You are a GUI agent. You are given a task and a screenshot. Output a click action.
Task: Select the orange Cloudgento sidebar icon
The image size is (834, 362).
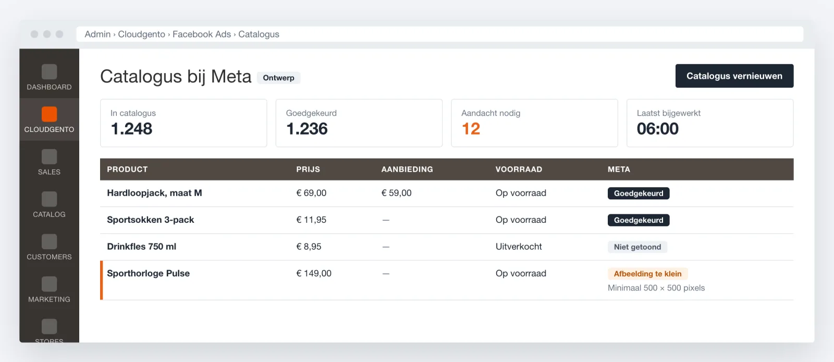click(x=49, y=114)
